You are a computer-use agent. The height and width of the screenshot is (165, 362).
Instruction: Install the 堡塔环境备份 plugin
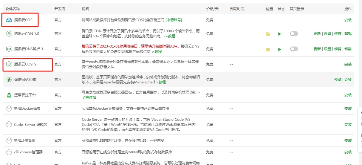tap(348, 140)
